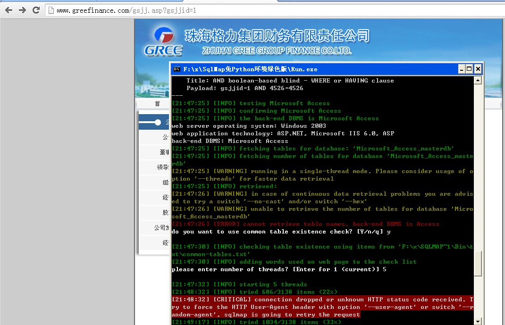Open the sidebar item starting with 重
505x325 pixels.
(x=154, y=152)
